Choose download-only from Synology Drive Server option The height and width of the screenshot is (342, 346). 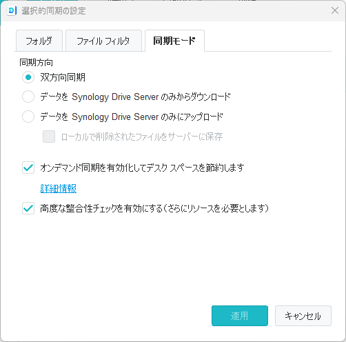coord(28,97)
